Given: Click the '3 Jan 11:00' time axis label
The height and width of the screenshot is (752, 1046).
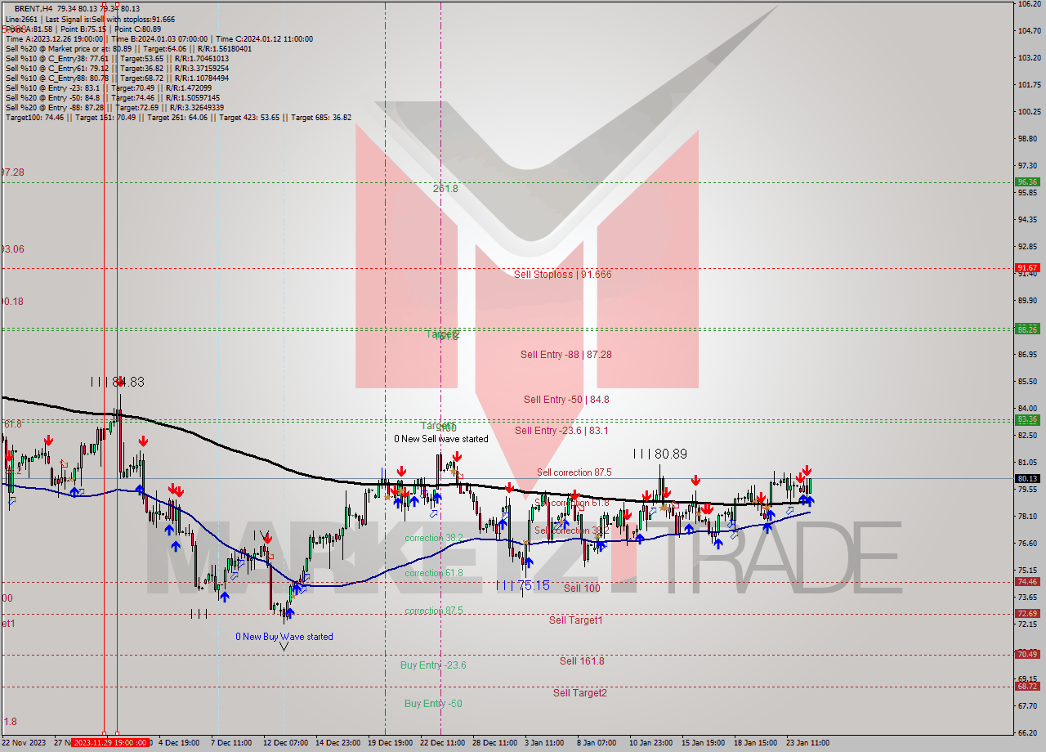Looking at the screenshot, I should point(546,743).
